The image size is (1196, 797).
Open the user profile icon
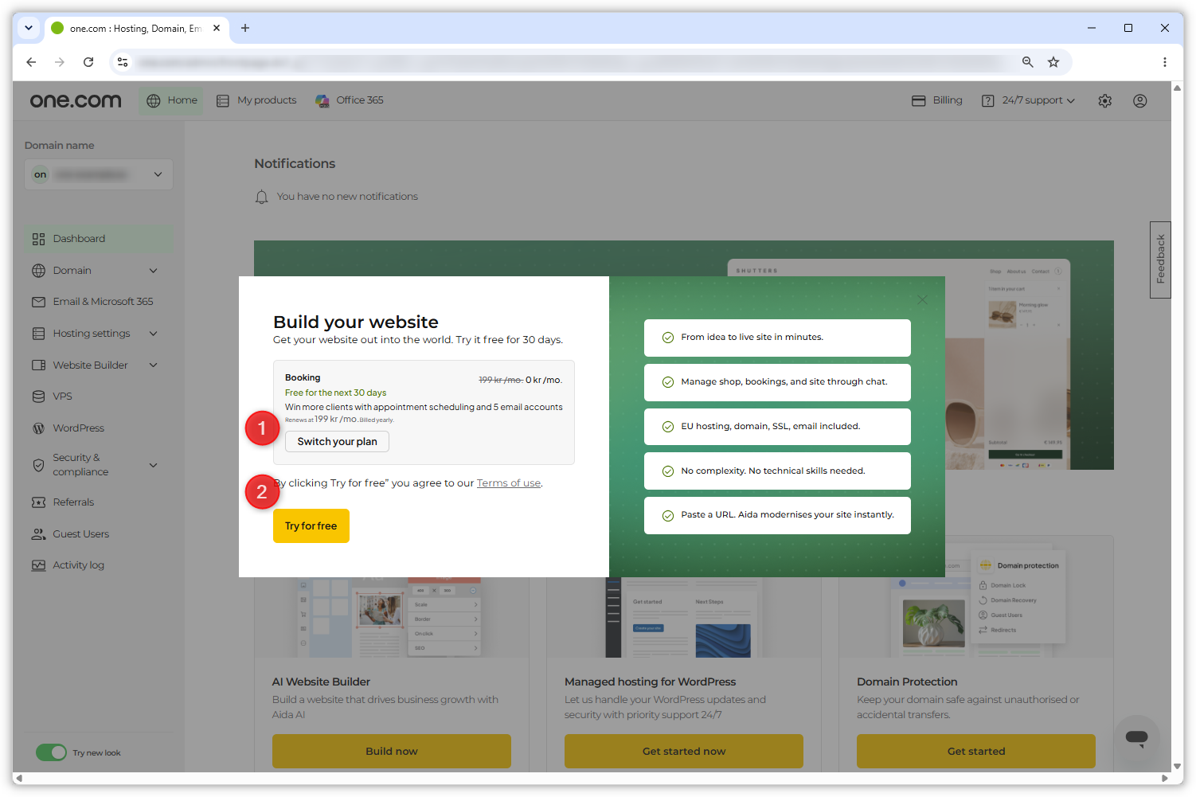(x=1140, y=101)
